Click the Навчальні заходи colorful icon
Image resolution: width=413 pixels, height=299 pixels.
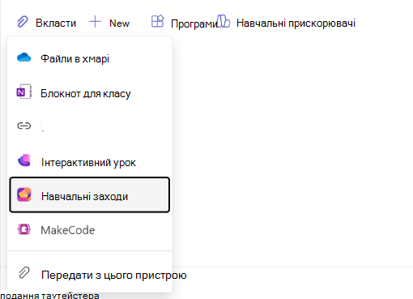point(24,194)
